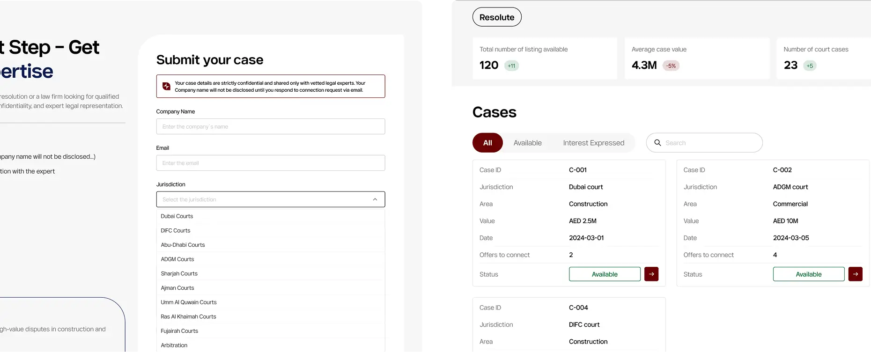
Task: Switch to the All cases tab
Action: coord(487,143)
